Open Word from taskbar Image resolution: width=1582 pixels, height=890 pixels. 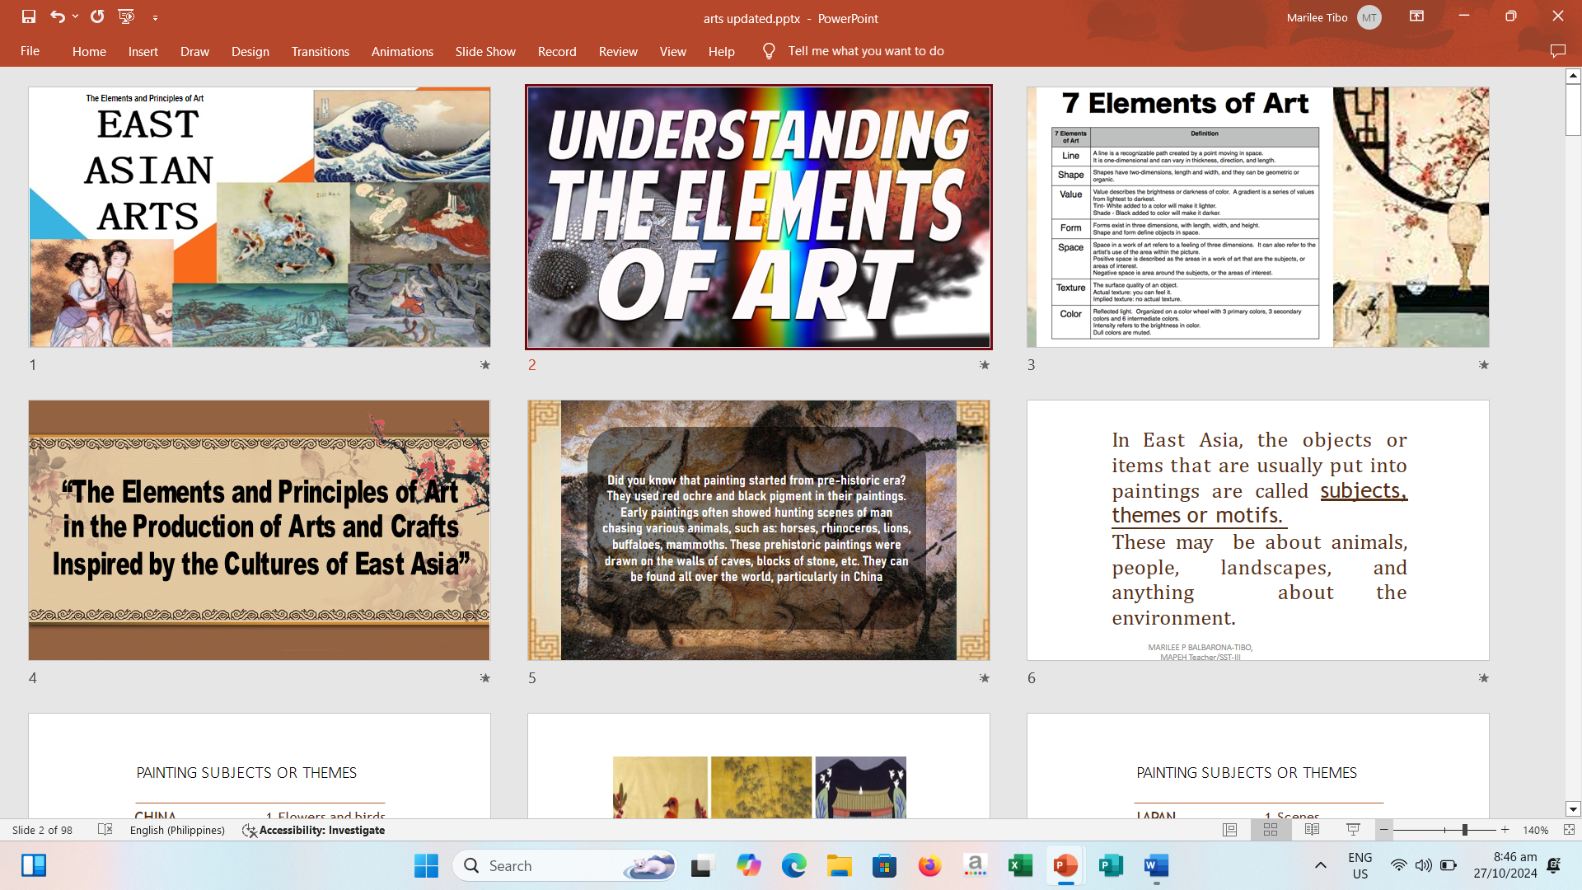pyautogui.click(x=1156, y=865)
